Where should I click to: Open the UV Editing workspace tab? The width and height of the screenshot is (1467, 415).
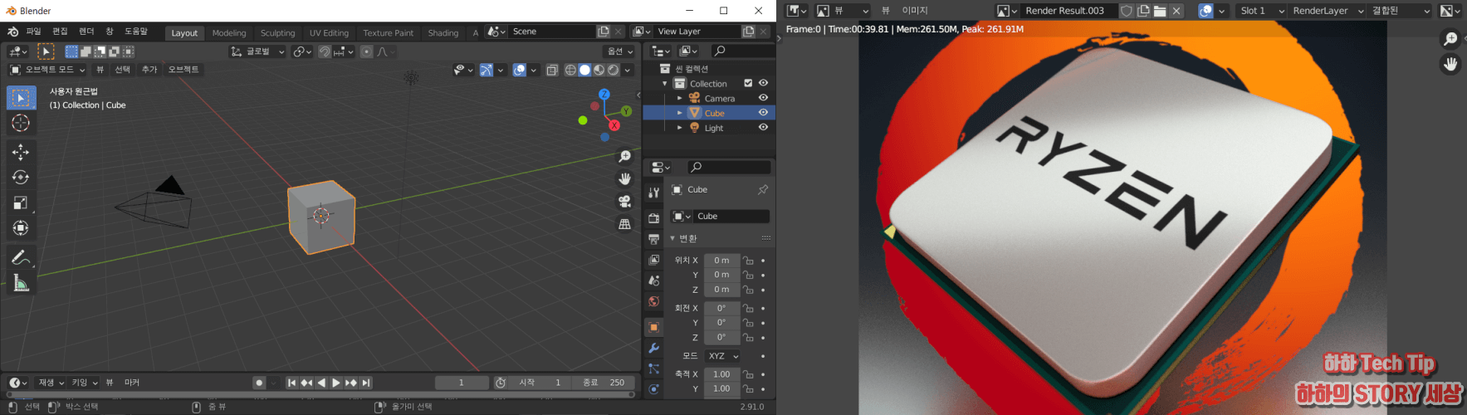pos(329,33)
